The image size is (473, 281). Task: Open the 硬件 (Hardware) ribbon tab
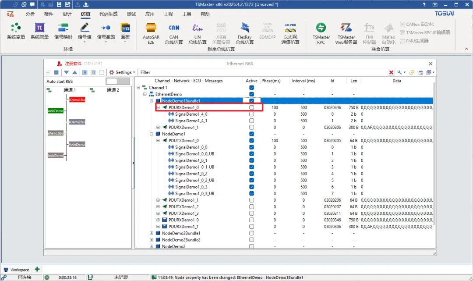(49, 14)
